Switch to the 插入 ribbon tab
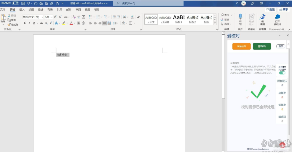This screenshot has height=153, width=292. pyautogui.click(x=22, y=10)
